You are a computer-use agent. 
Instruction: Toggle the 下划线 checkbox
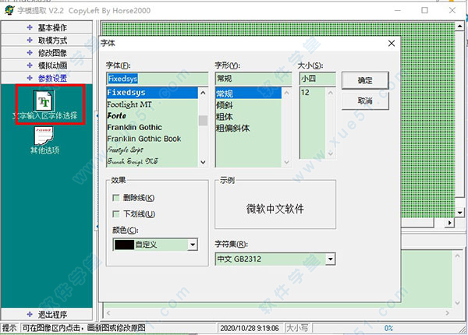(117, 213)
